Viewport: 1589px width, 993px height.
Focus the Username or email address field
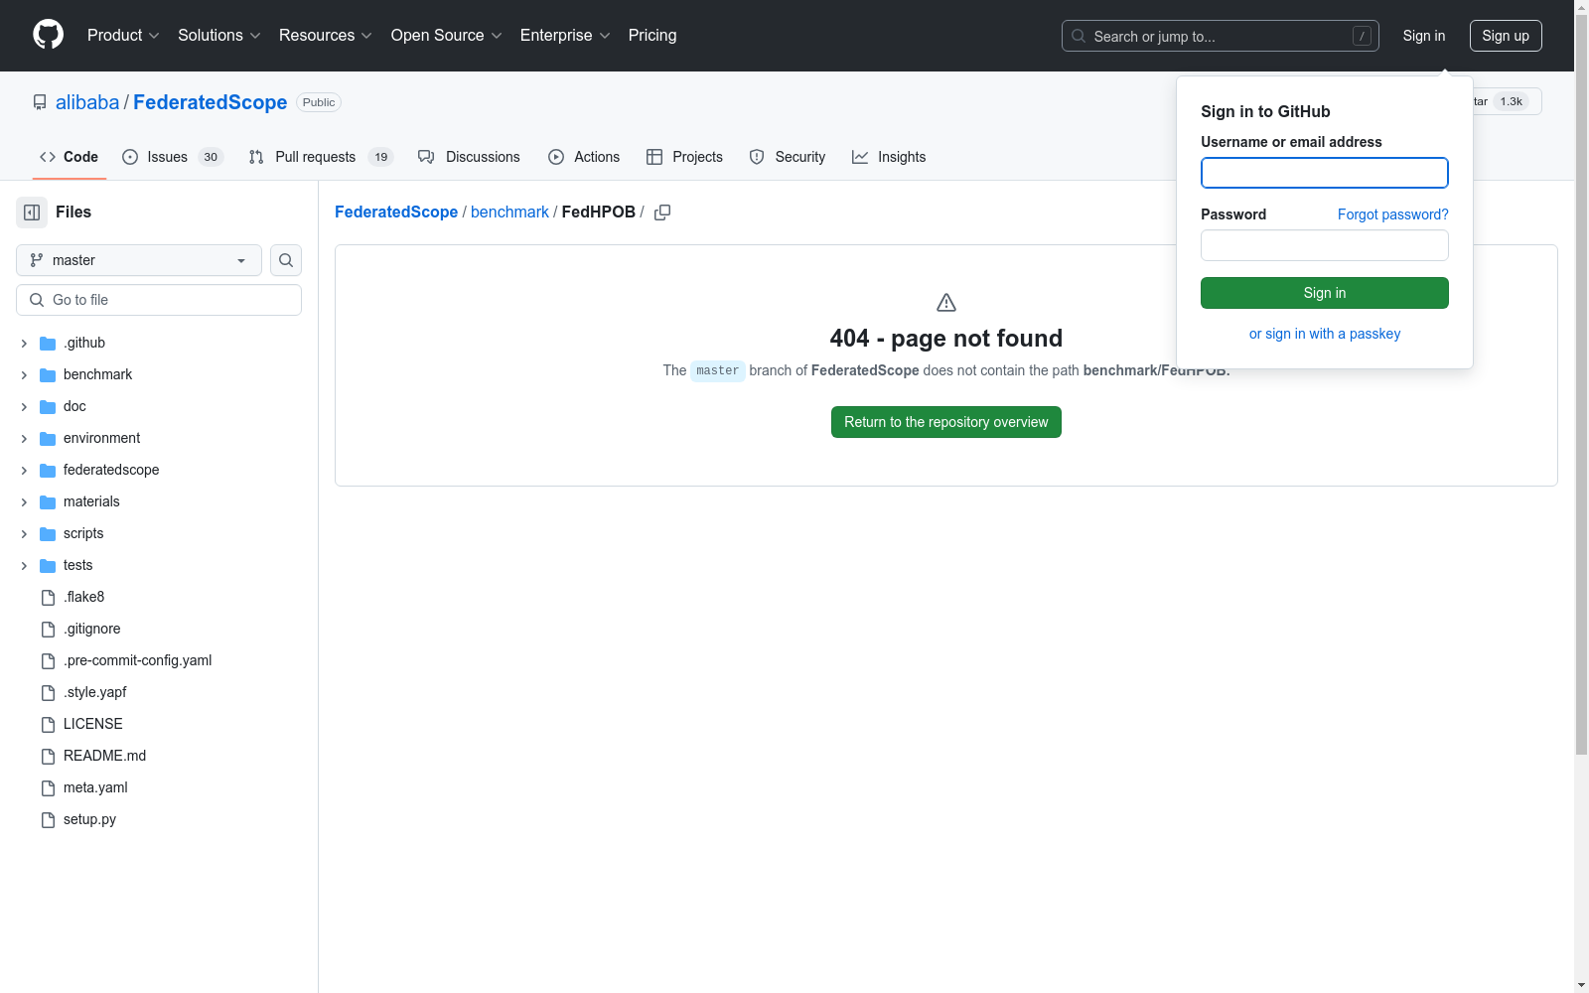(x=1325, y=173)
